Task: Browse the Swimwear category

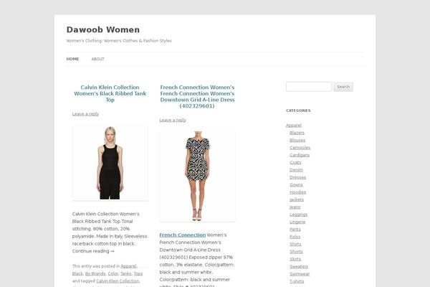Action: click(x=300, y=273)
